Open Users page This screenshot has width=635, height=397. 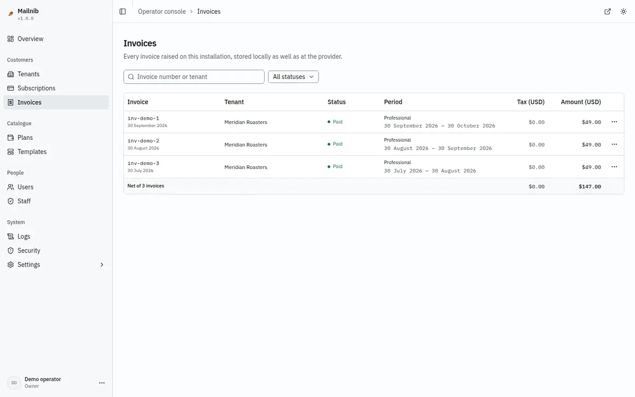click(56, 187)
